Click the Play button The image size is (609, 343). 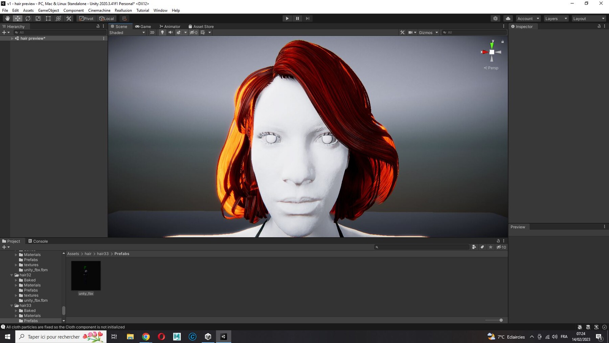coord(287,19)
